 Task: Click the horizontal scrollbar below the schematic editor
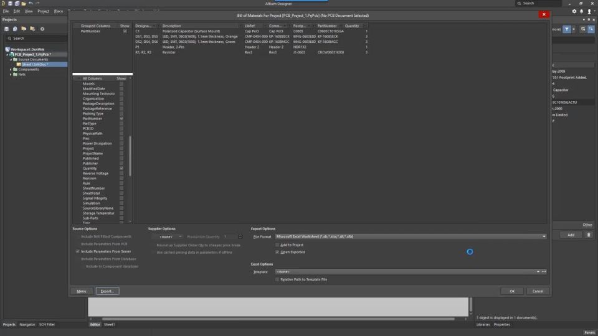pos(278,319)
